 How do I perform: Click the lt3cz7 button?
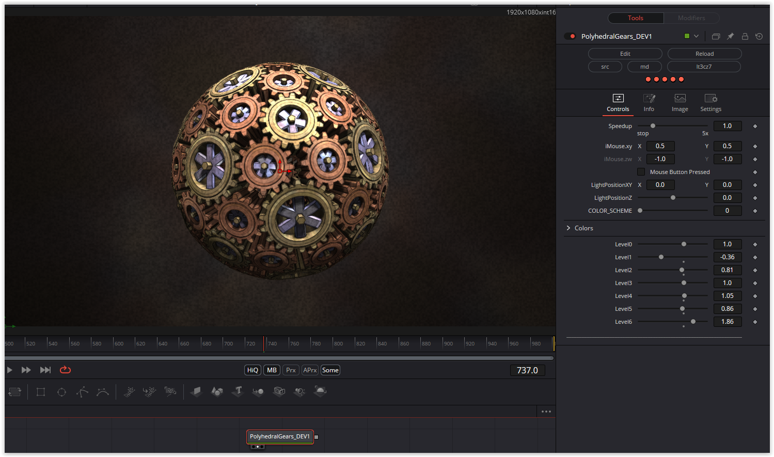(x=704, y=67)
